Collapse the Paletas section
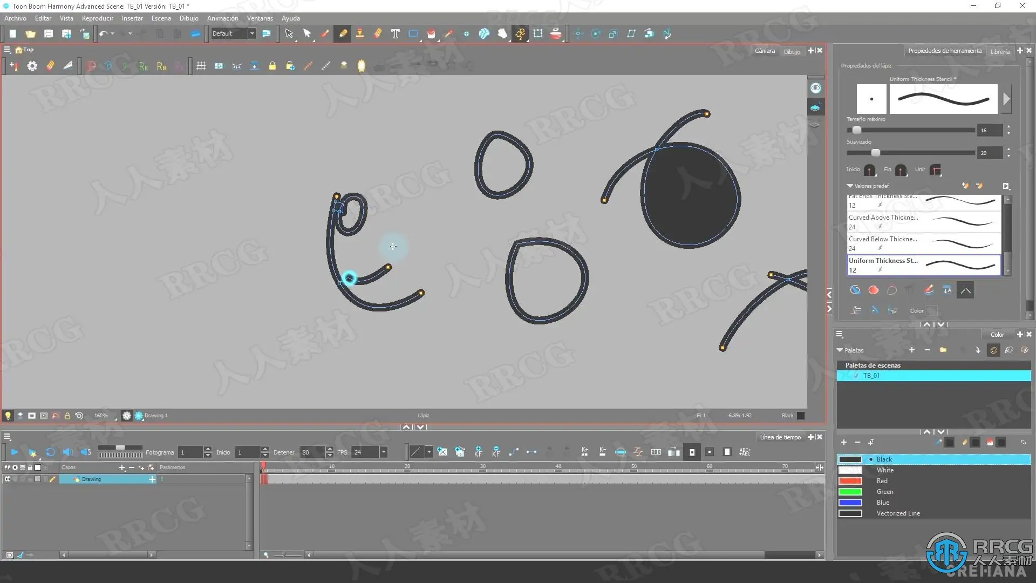 tap(840, 350)
